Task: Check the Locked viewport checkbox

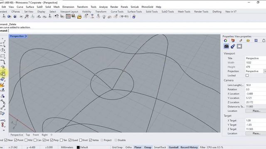Action: (247, 75)
